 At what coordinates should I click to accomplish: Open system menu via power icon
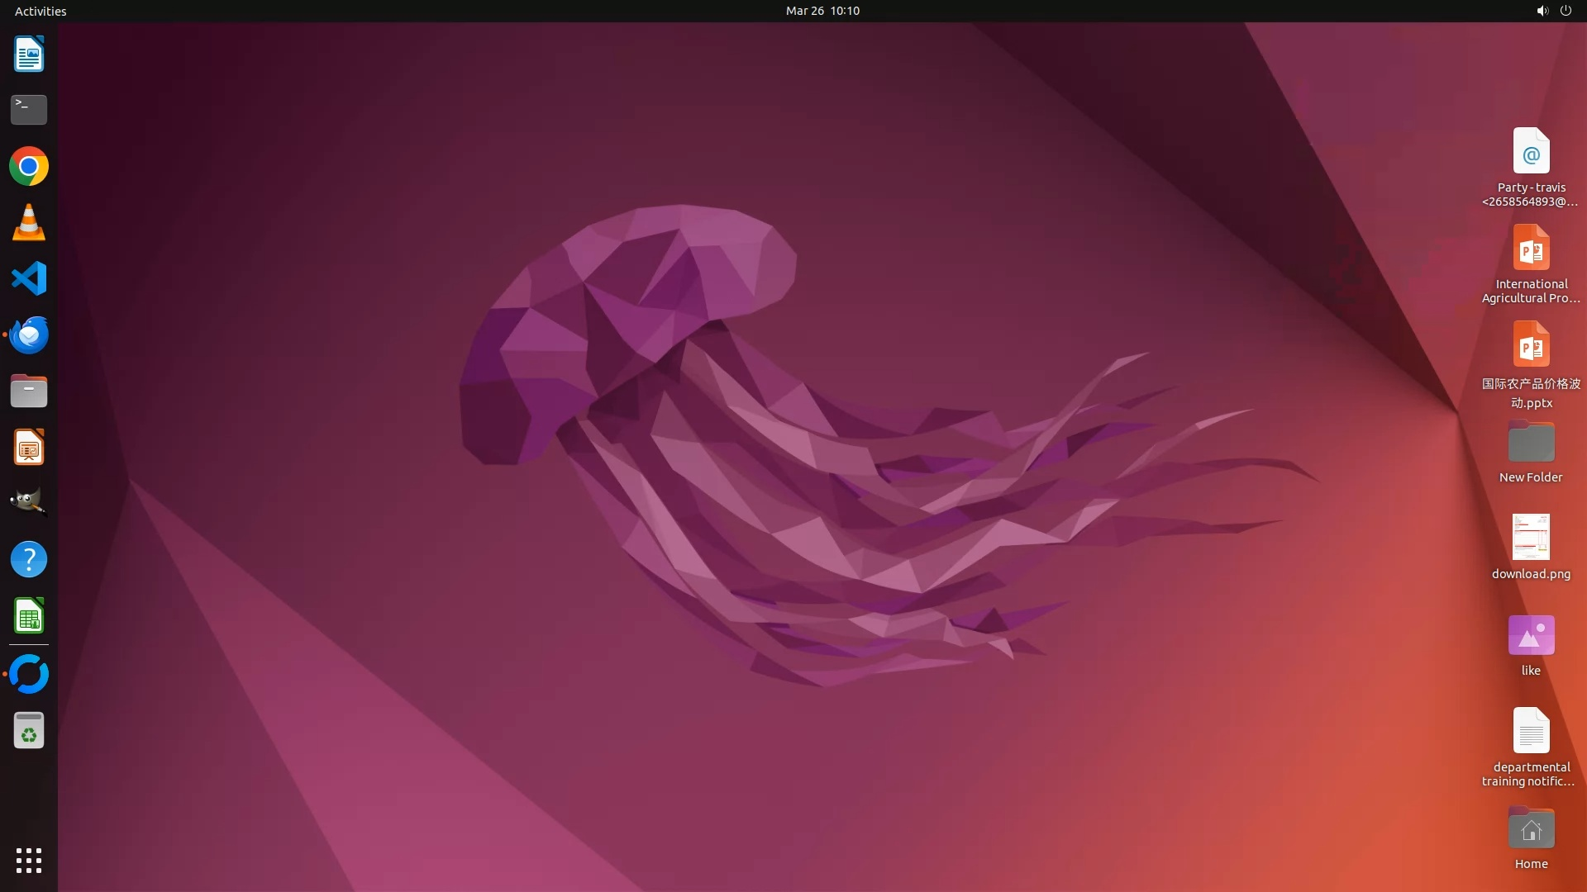[1566, 11]
